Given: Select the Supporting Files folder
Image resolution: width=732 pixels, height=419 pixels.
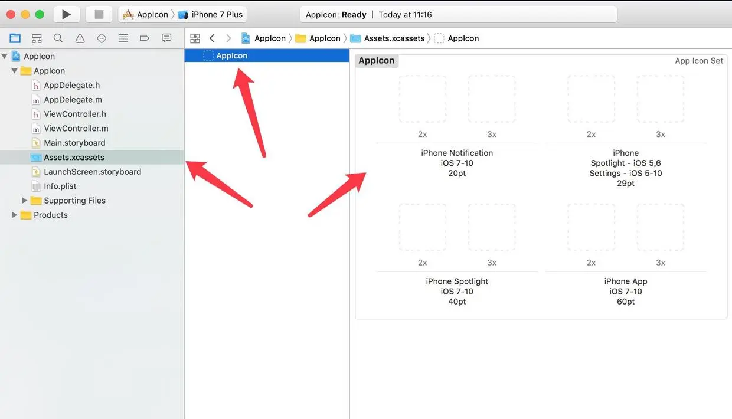Looking at the screenshot, I should [x=74, y=201].
